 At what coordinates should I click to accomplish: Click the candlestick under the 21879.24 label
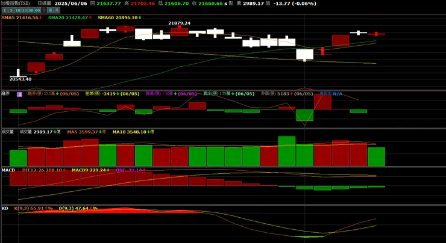pos(179,31)
